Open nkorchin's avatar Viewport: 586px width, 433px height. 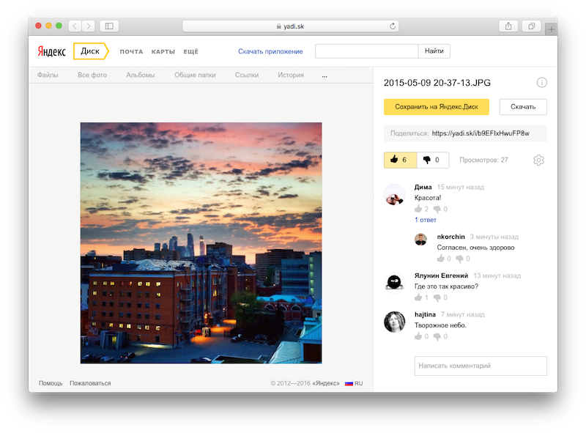(420, 240)
